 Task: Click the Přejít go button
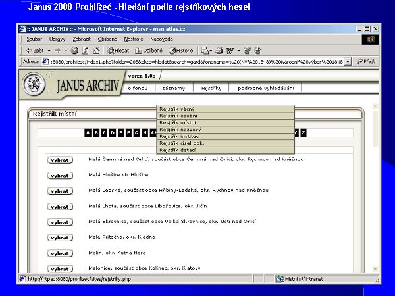366,61
